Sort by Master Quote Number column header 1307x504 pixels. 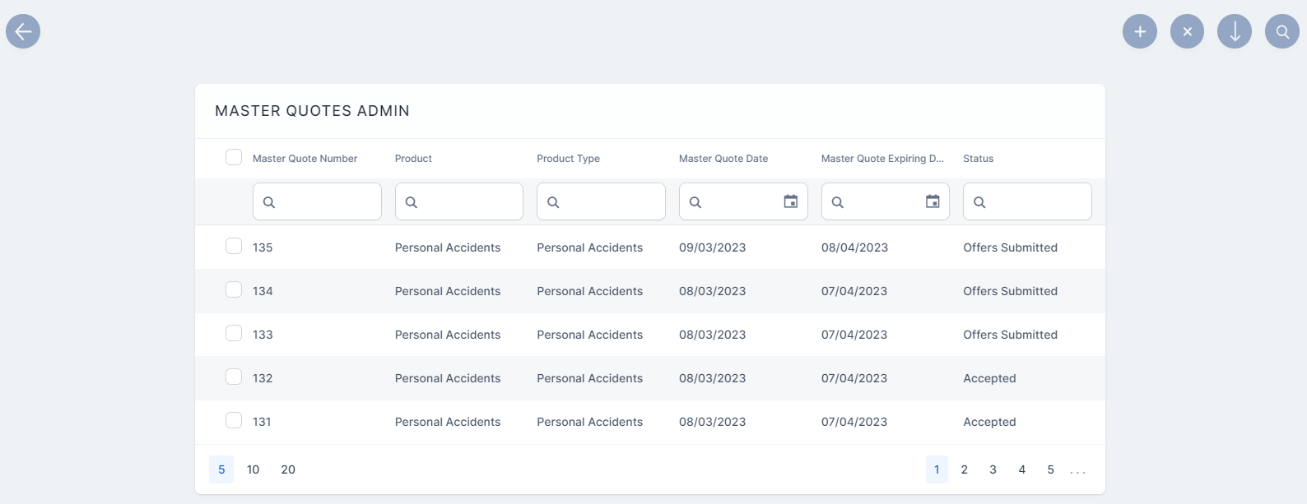tap(305, 159)
